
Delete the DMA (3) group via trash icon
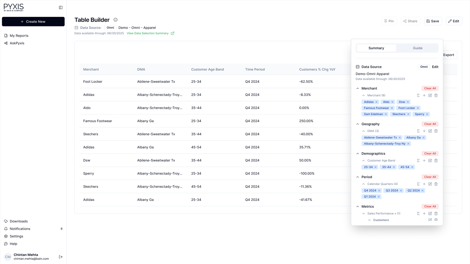coord(436,131)
